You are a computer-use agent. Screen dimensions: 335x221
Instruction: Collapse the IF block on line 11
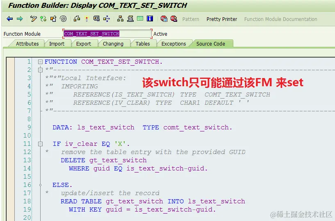click(40, 144)
